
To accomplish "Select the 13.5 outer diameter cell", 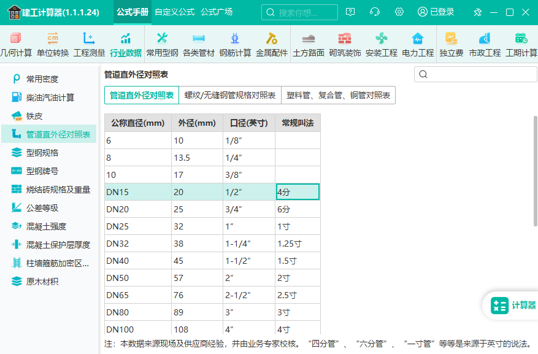I will point(198,158).
